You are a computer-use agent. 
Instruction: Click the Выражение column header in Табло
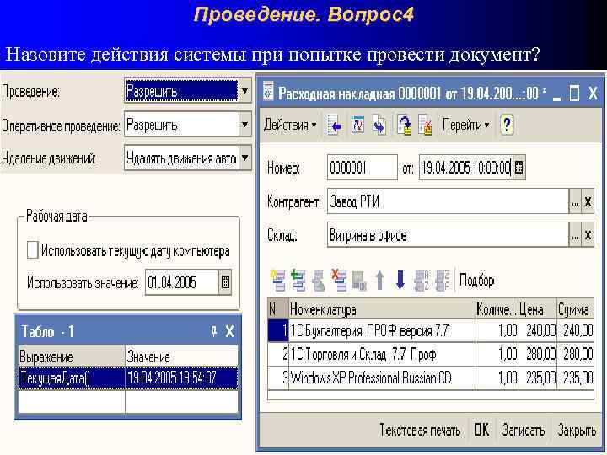[x=72, y=356]
